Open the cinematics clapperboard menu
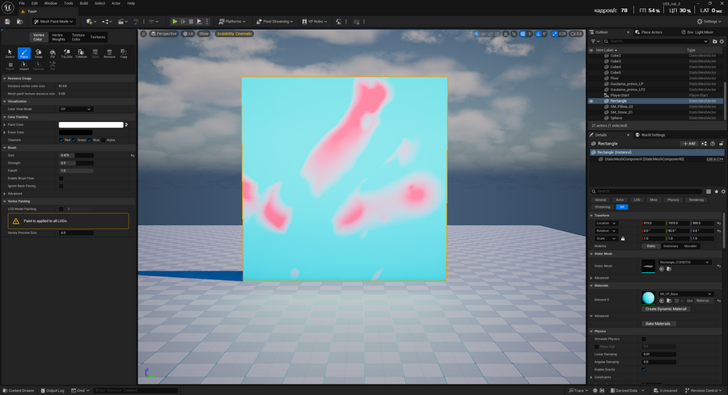The width and height of the screenshot is (728, 395). pos(123,21)
